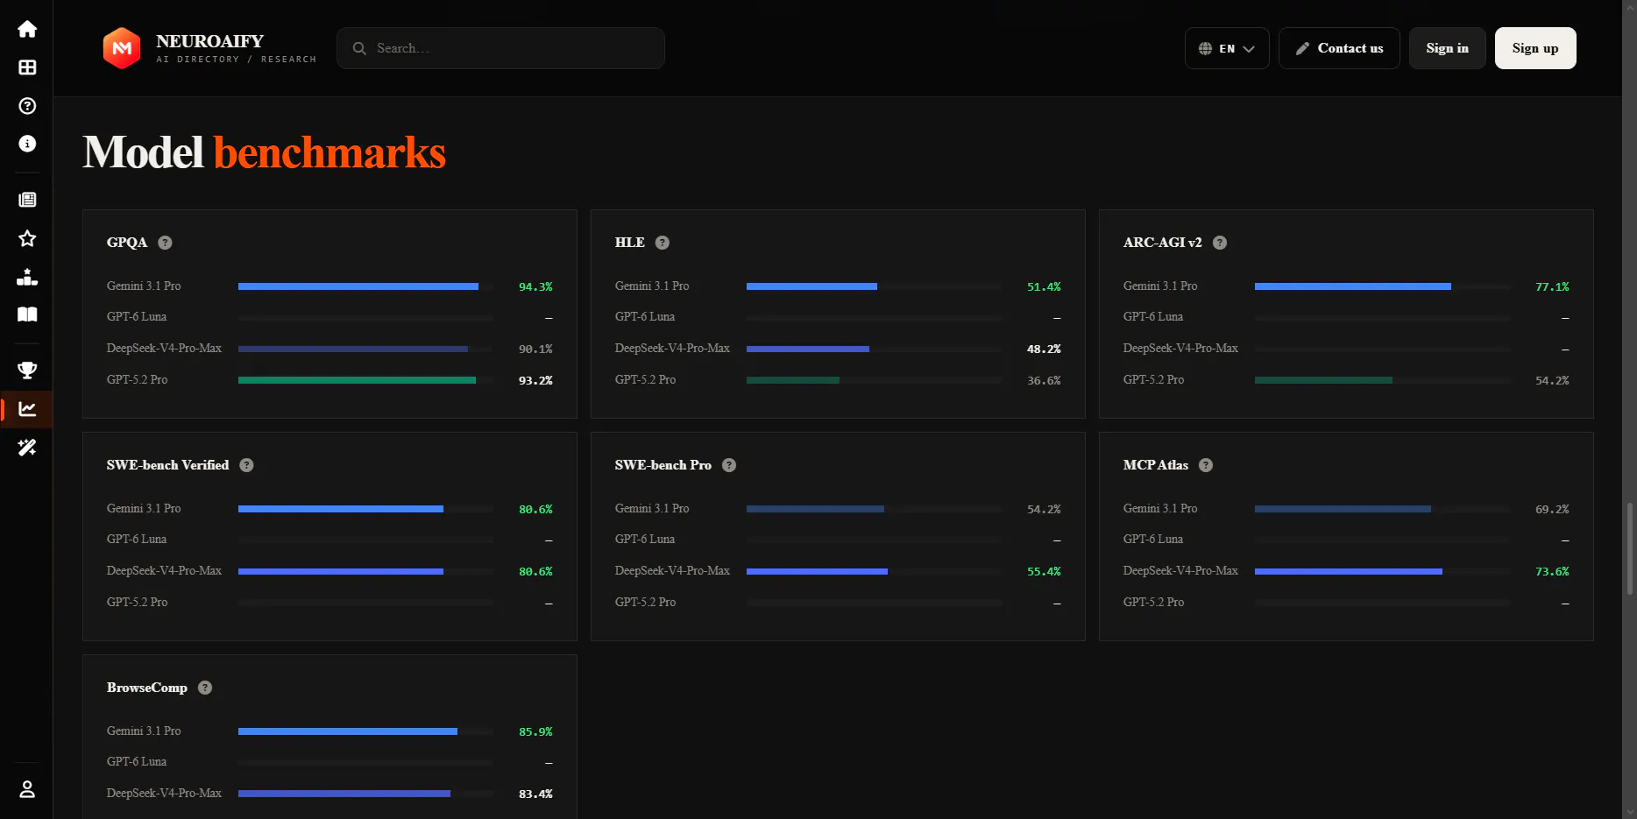Click the info circle sidebar icon
1637x819 pixels.
click(27, 144)
